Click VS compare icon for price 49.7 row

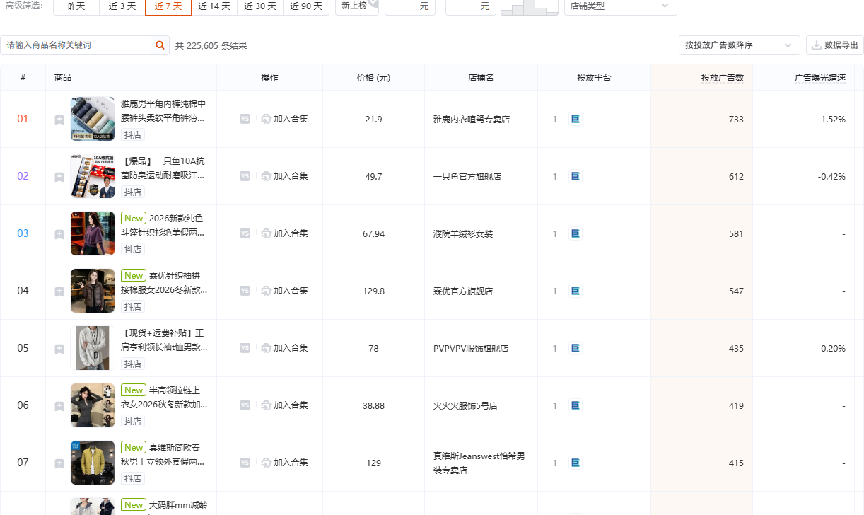245,176
